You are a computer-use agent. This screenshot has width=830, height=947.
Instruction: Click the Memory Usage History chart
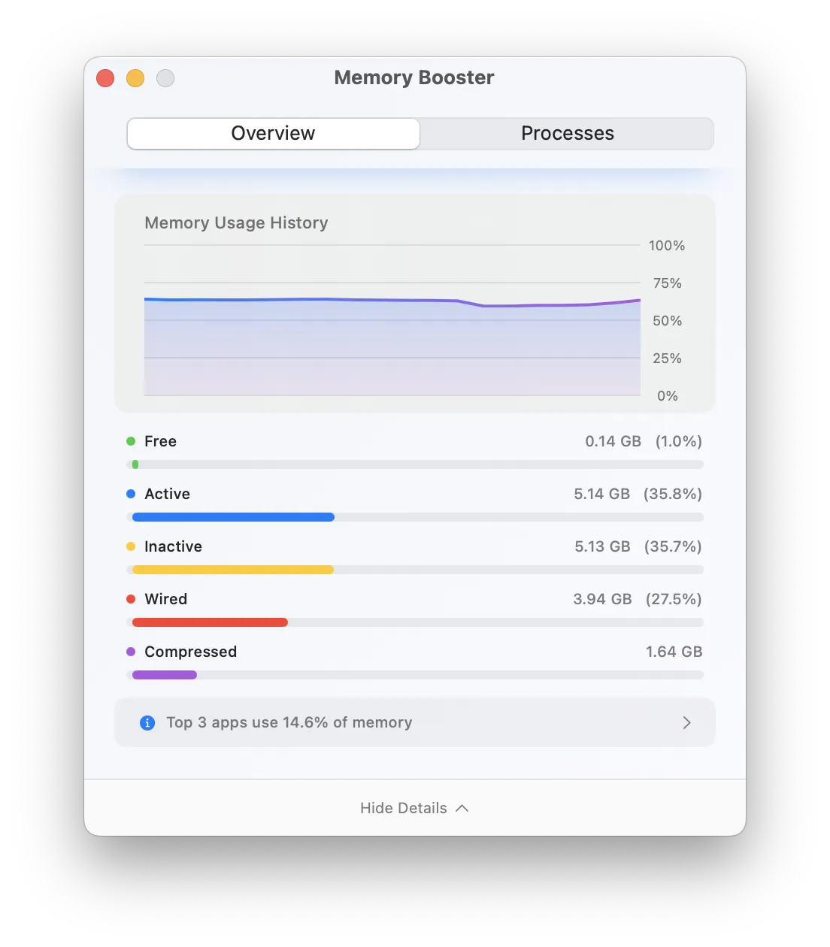[392, 338]
